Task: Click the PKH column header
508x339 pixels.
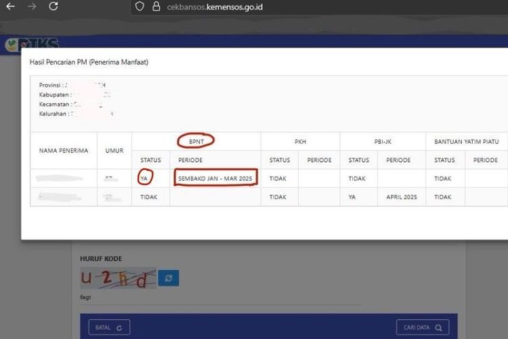Action: tap(300, 142)
